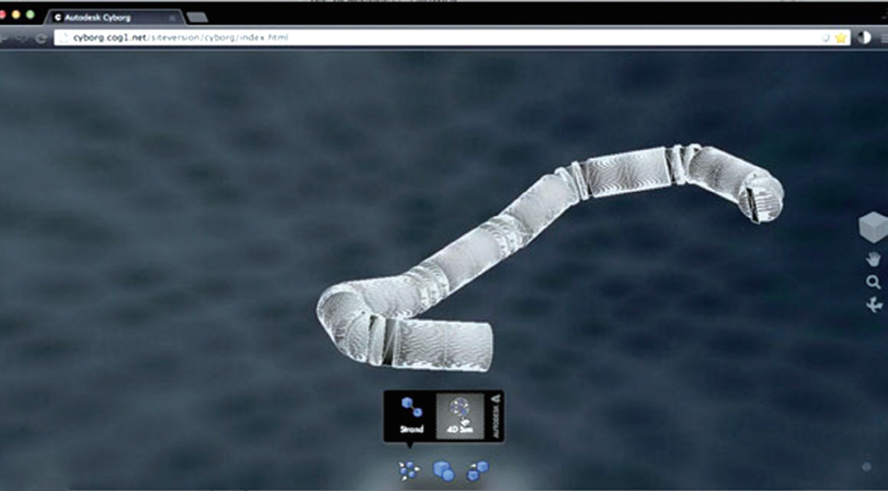Select the pan hand tool
The height and width of the screenshot is (491, 888).
(x=873, y=257)
